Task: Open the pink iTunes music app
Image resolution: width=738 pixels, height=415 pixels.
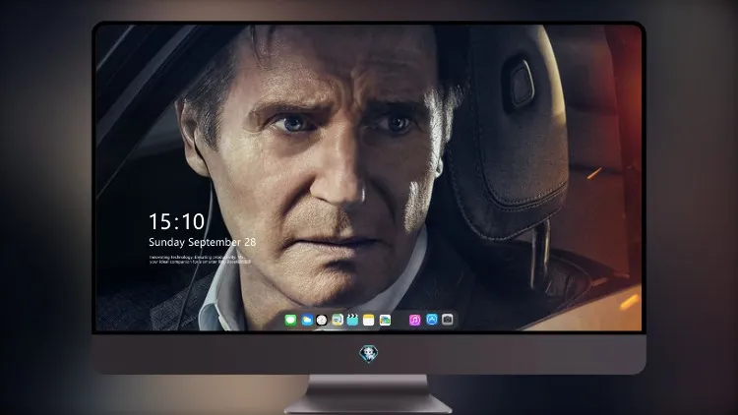Action: 414,320
